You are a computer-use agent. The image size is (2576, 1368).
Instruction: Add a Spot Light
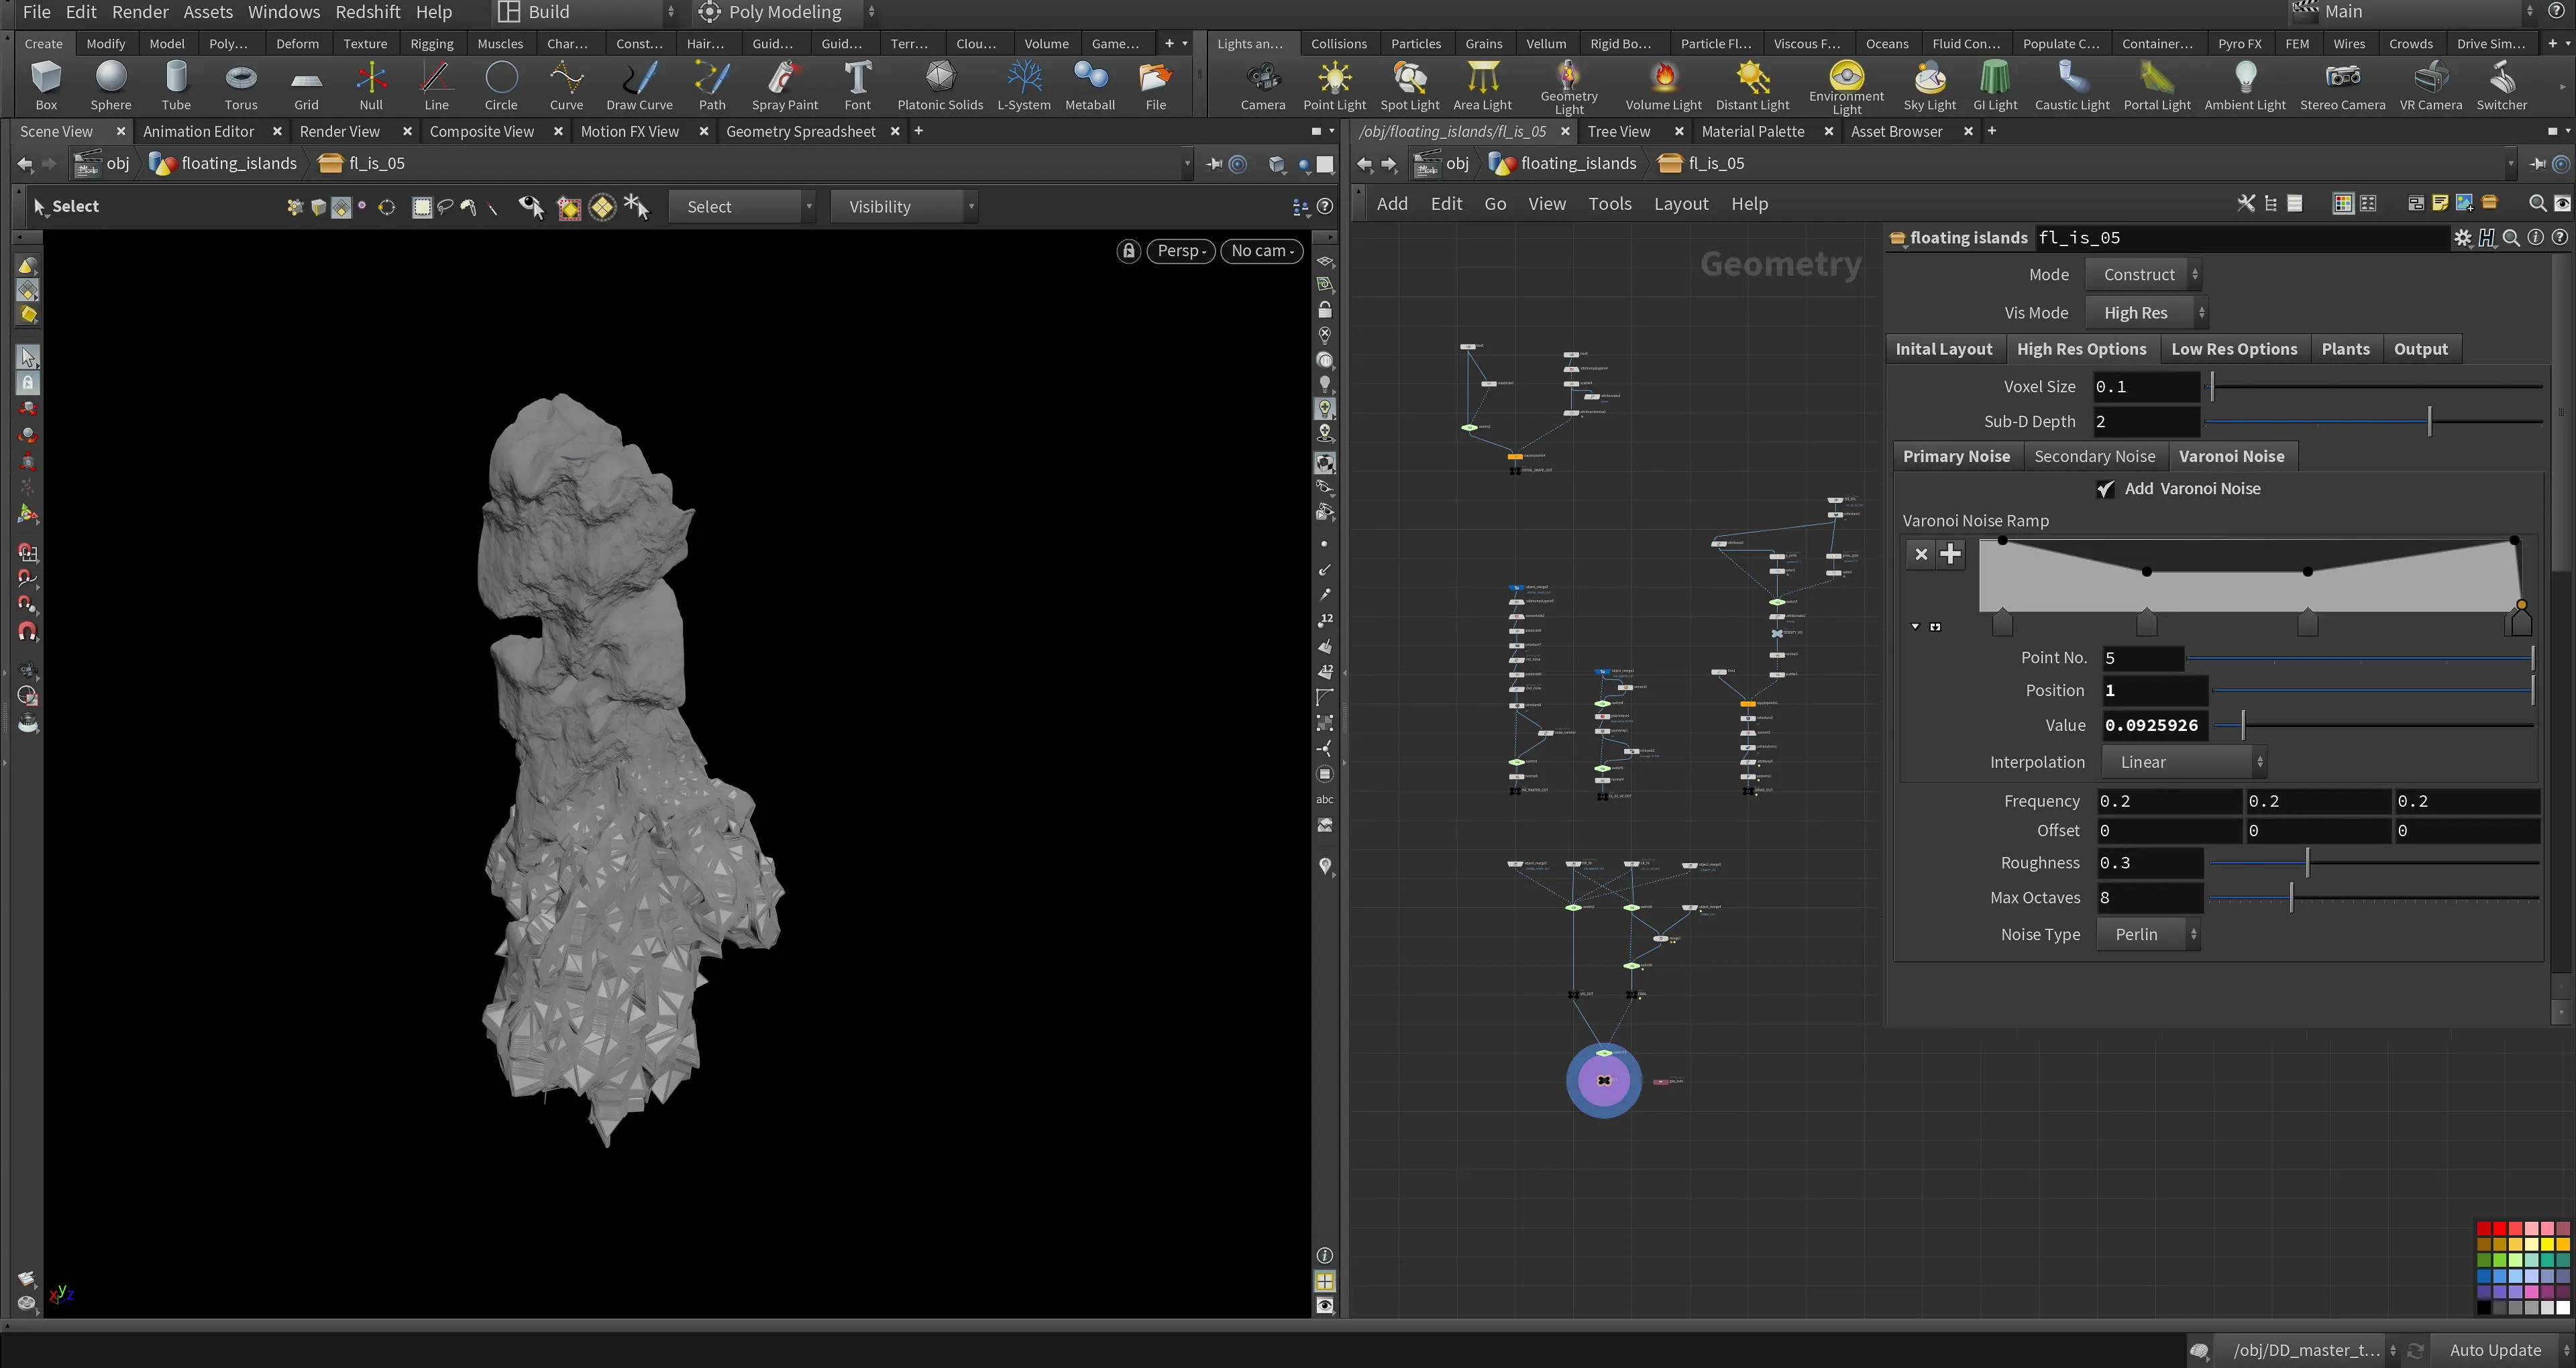point(1410,85)
